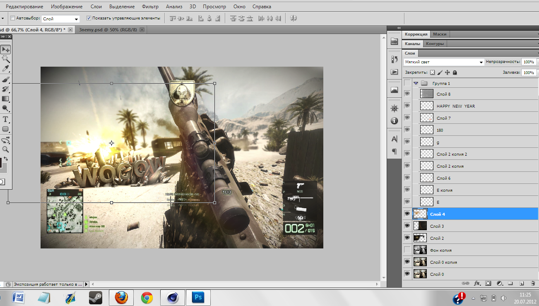Delete layer using the trash icon
This screenshot has width=539, height=306.
click(533, 283)
